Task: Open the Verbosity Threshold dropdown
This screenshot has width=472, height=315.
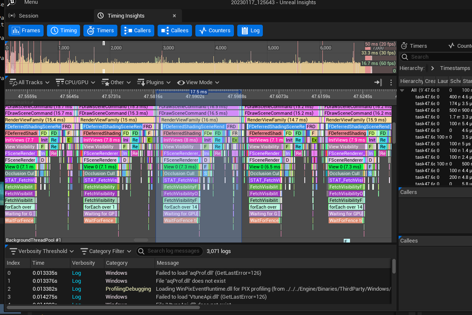Action: point(41,251)
